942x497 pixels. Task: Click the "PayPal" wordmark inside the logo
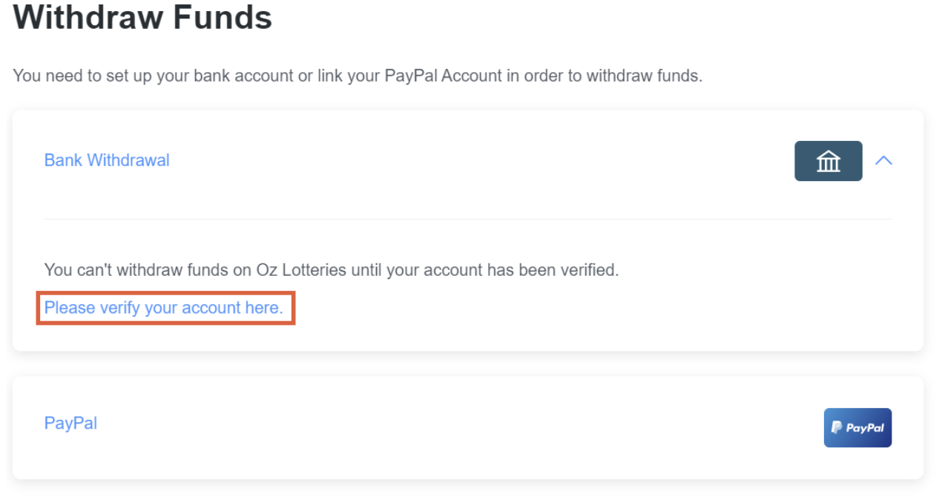[865, 428]
